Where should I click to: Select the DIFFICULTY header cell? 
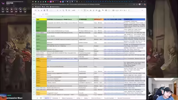99,19
